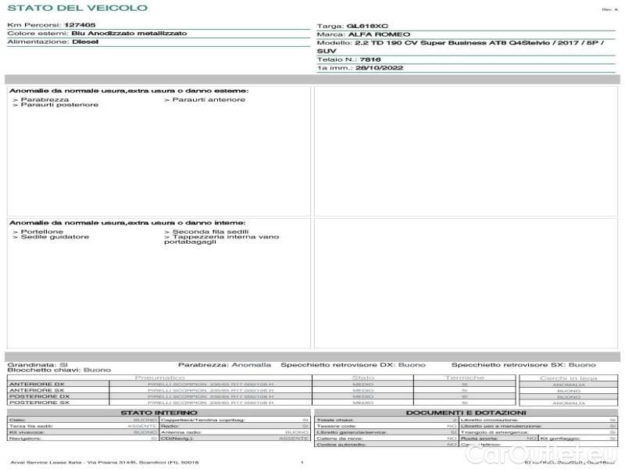Click the Specchietto retrovisore DX Buono text
The height and width of the screenshot is (469, 625).
353,364
